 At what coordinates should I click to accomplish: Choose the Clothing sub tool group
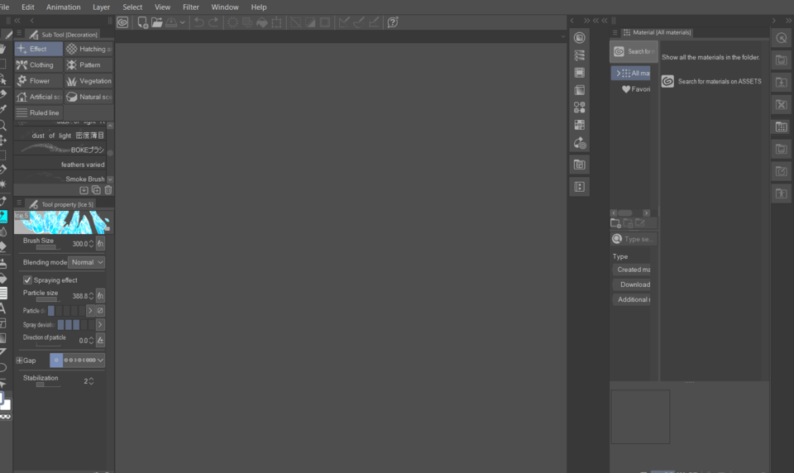(39, 64)
